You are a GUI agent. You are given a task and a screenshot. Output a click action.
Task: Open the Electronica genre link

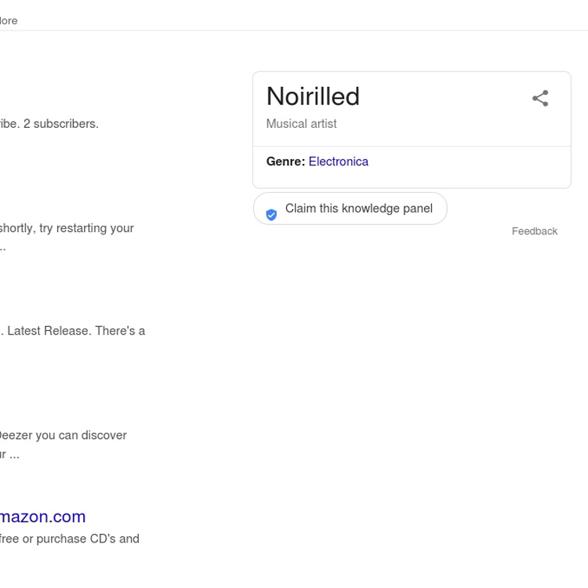(338, 162)
